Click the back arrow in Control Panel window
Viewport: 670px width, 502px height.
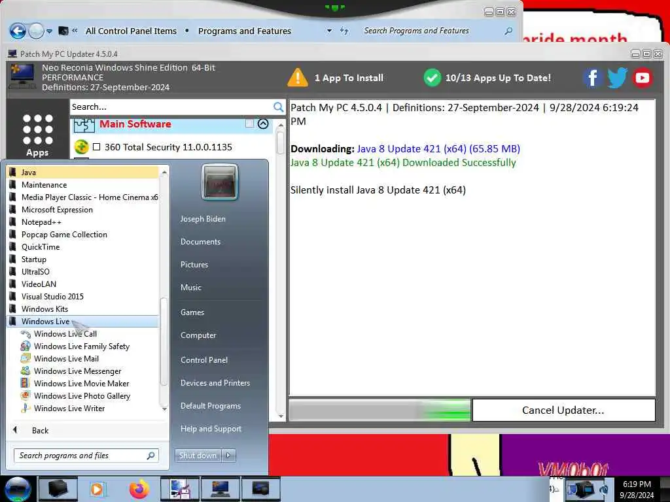click(18, 31)
